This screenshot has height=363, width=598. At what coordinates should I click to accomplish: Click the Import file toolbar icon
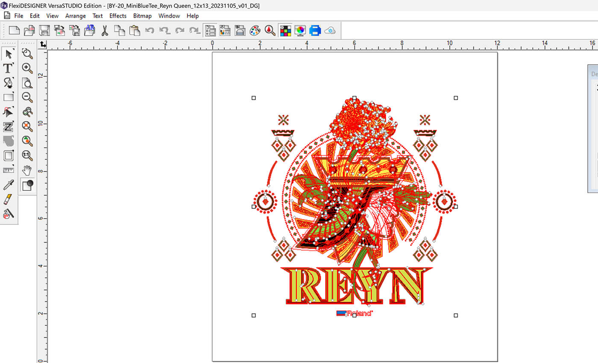[x=59, y=30]
